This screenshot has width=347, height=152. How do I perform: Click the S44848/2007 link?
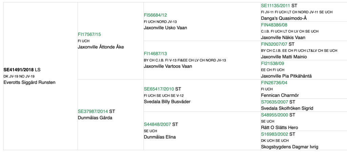157,124
